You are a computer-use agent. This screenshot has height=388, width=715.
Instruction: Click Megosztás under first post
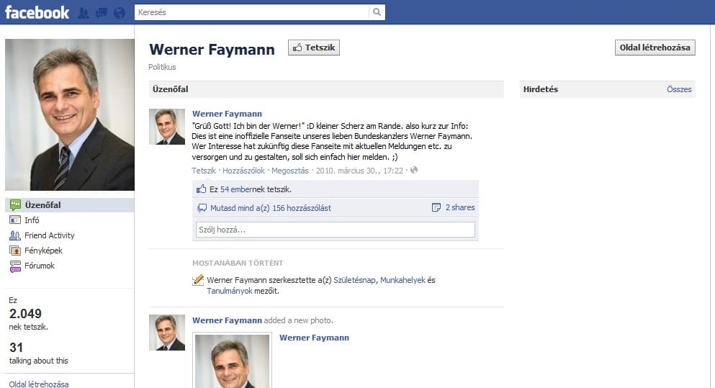point(290,171)
